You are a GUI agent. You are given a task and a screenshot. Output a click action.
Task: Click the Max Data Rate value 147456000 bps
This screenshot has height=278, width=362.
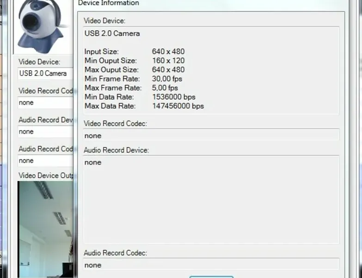(x=178, y=106)
